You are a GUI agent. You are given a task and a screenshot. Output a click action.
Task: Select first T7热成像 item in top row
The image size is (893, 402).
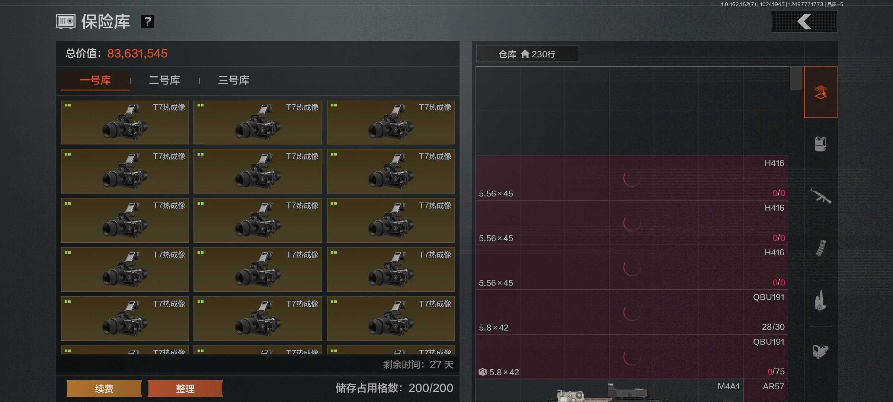125,122
